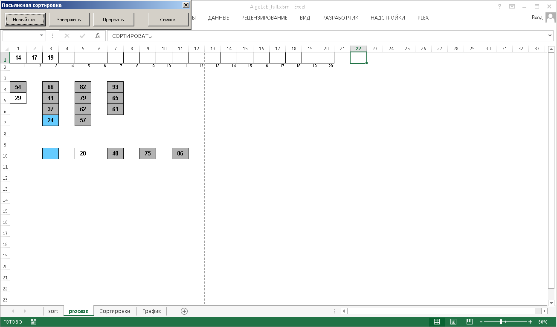The height and width of the screenshot is (327, 557).
Task: Click next sheet navigation arrow
Action: click(x=25, y=311)
